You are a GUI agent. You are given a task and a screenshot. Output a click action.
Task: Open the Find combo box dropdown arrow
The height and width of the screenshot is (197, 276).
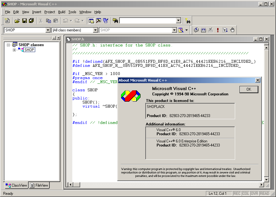pos(179,20)
